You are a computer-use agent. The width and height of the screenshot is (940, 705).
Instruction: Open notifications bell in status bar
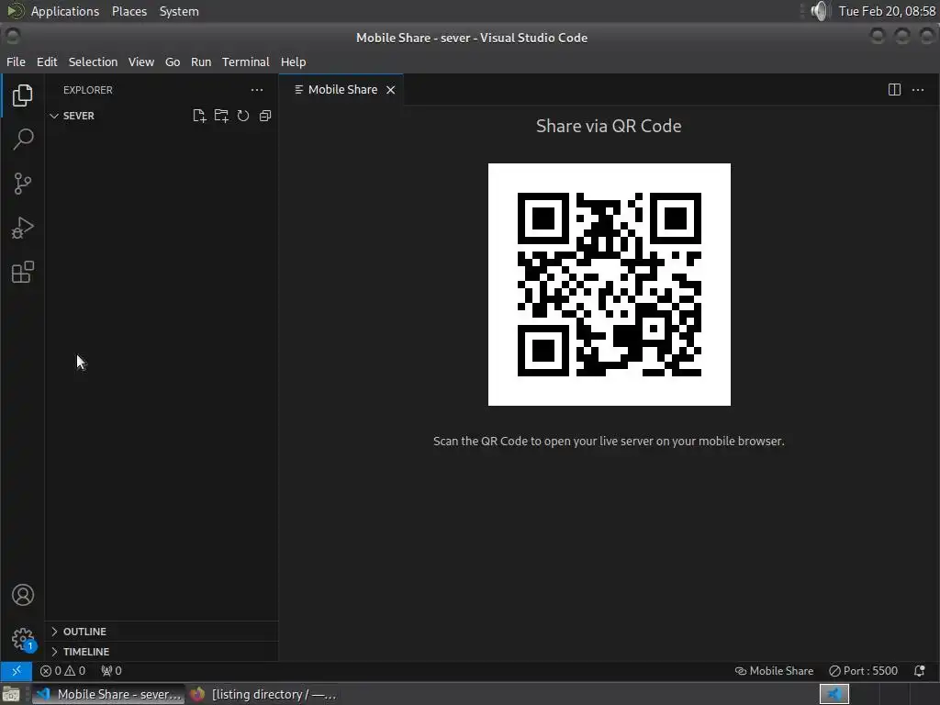(919, 671)
